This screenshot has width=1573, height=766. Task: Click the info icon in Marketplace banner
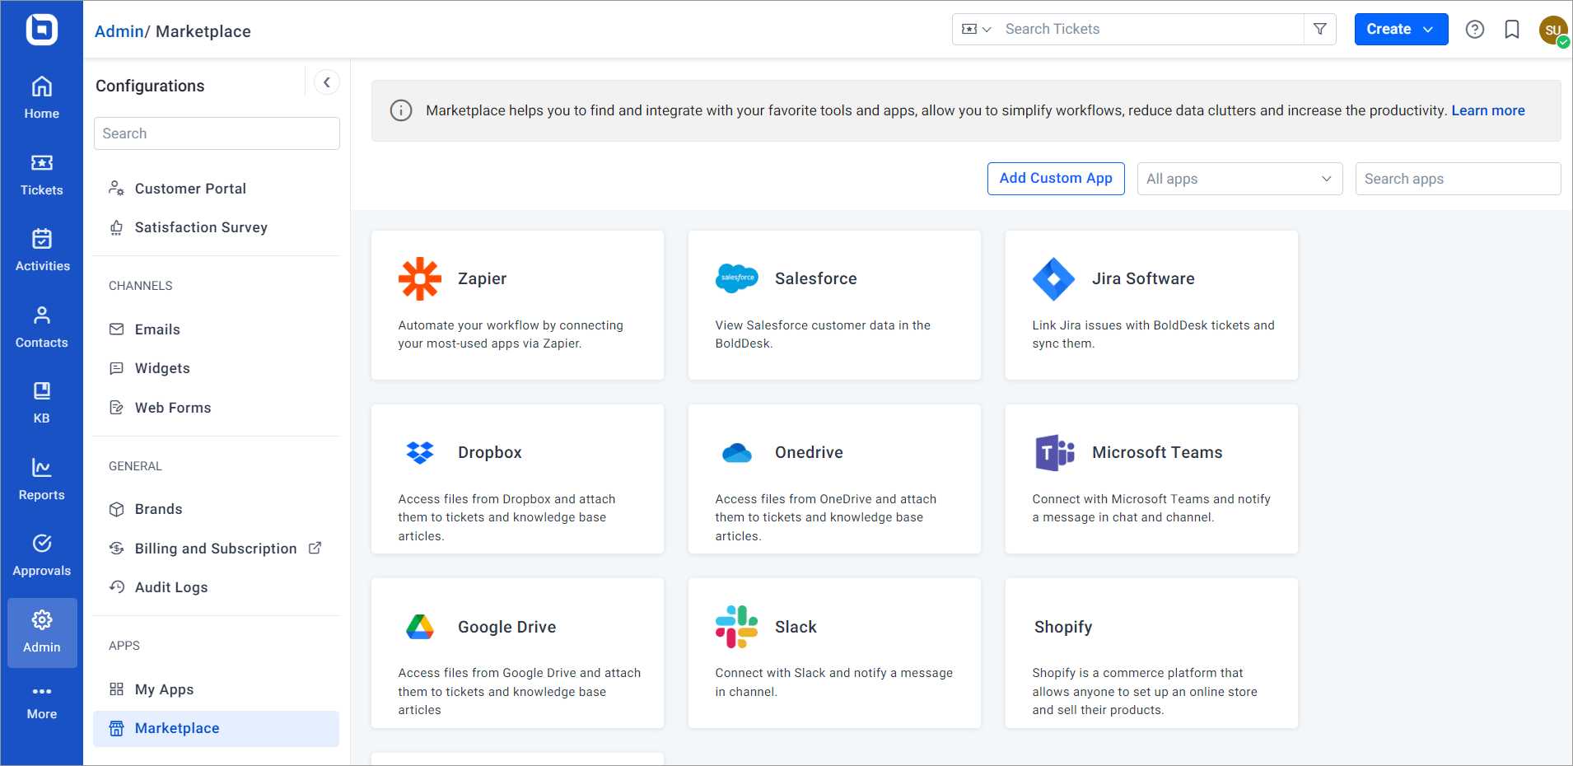[x=401, y=110]
